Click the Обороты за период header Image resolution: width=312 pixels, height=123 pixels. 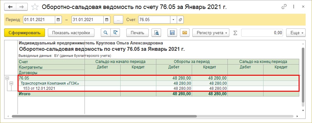[192, 62]
